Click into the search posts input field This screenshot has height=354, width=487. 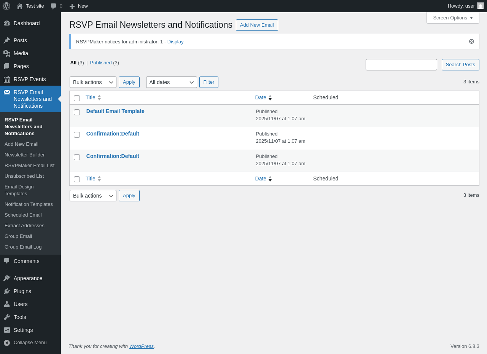(401, 65)
